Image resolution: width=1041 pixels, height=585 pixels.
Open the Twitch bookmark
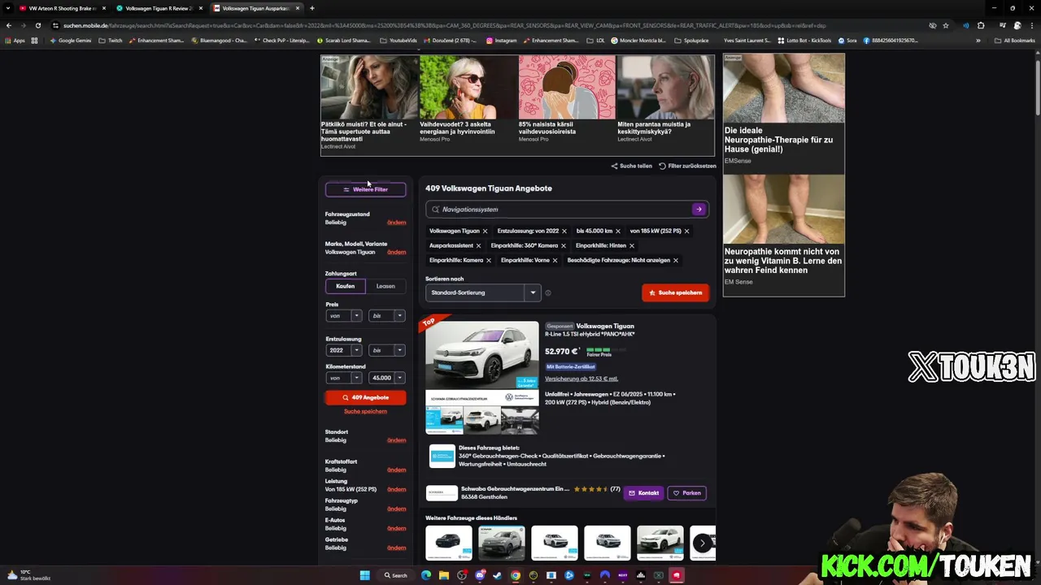(110, 40)
